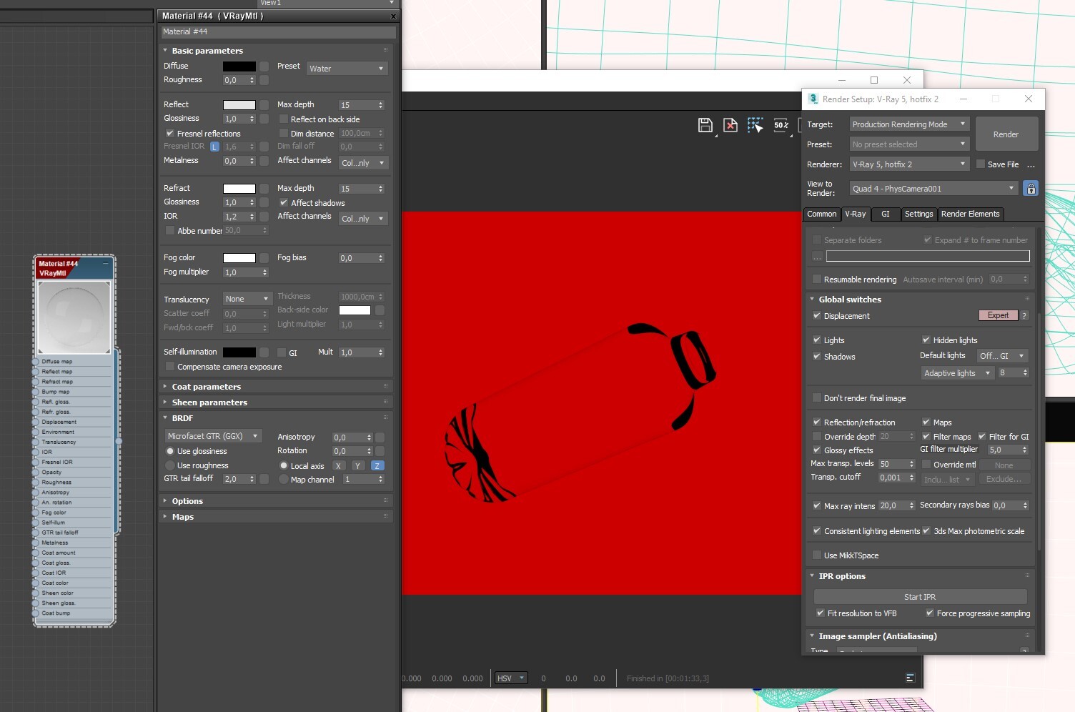Image resolution: width=1075 pixels, height=712 pixels.
Task: Save the rendered image from the frame buffer
Action: [x=705, y=125]
